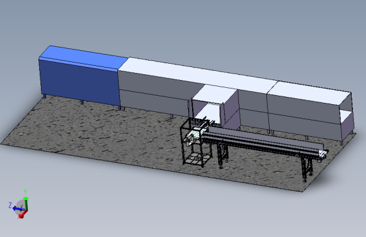Click the blue Z axis arrow of the triad
Image resolution: width=366 pixels, height=237 pixels.
[19, 208]
